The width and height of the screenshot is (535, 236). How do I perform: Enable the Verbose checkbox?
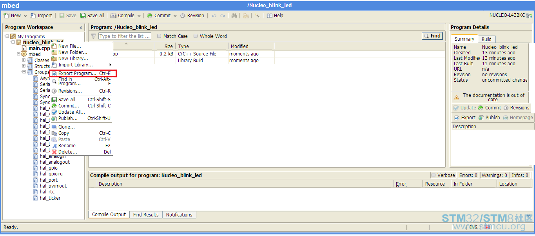[433, 175]
